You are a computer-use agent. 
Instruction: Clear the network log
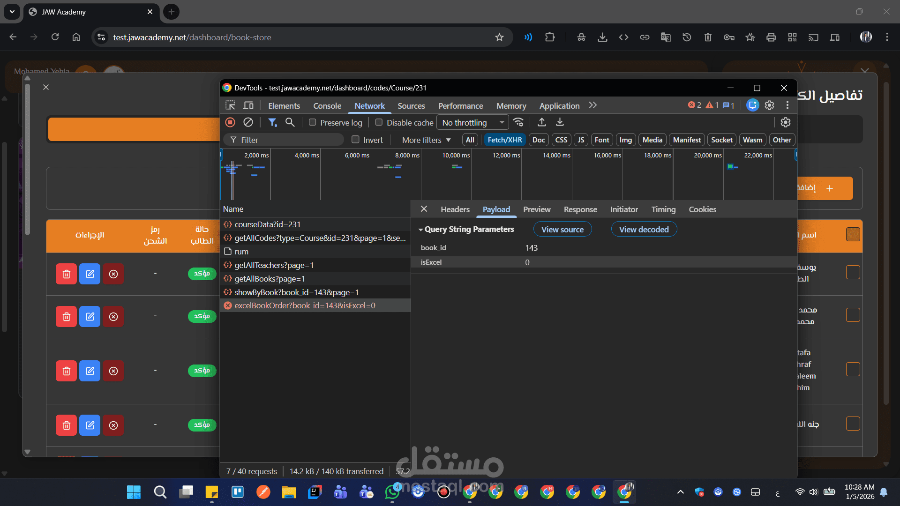coord(248,122)
